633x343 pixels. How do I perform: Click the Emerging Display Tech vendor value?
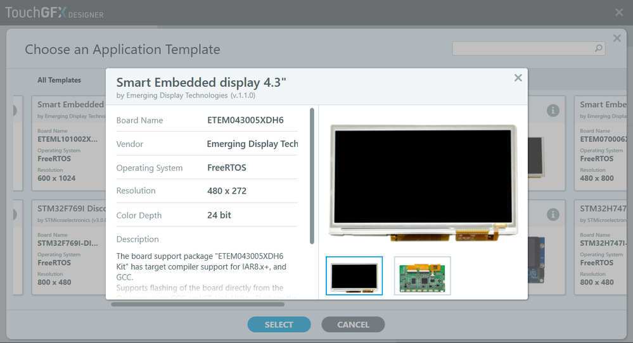point(252,144)
